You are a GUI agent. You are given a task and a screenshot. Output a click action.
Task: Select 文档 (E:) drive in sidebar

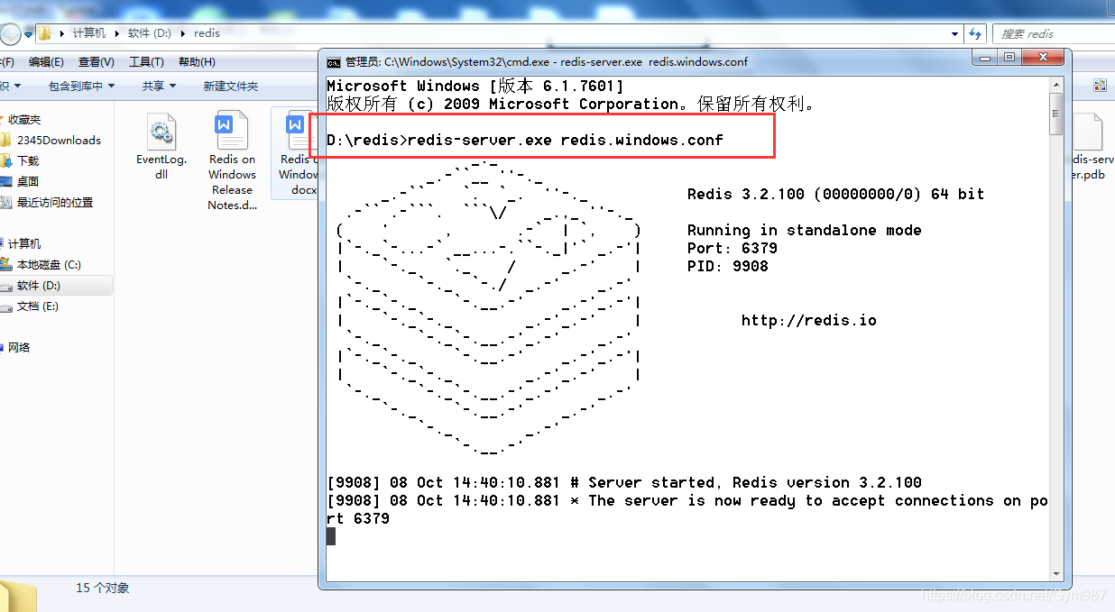pos(38,306)
